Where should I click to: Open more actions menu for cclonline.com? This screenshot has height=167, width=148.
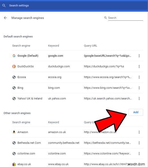139,153
